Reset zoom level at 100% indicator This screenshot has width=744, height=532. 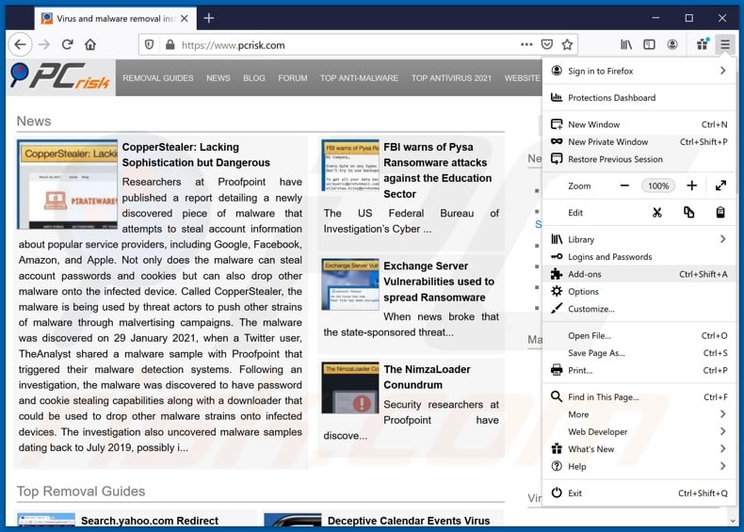[x=658, y=186]
